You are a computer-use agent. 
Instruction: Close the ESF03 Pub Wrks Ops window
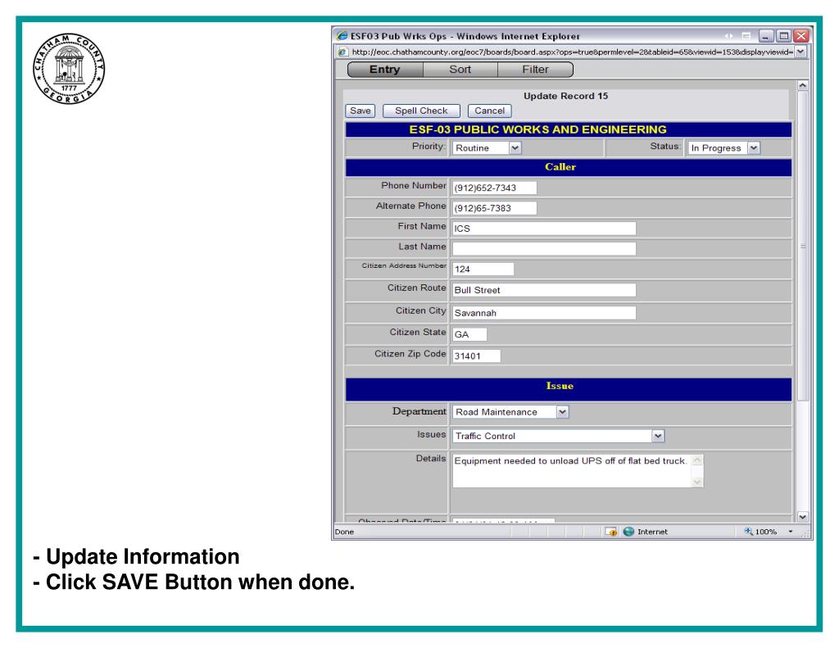800,36
